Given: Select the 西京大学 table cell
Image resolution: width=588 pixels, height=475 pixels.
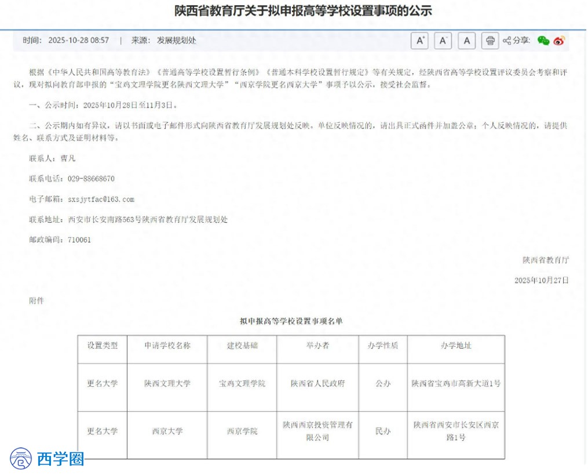Looking at the screenshot, I should tap(167, 431).
